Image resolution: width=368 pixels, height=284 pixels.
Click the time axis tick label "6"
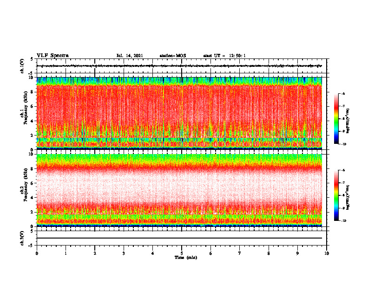click(x=210, y=253)
